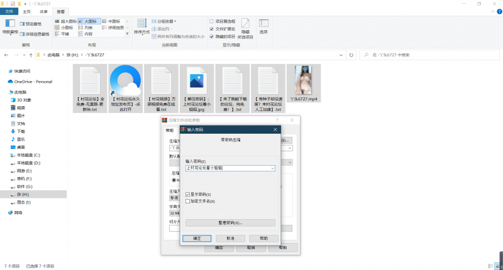Uncheck the 显示密码 show password checkbox
Image resolution: width=503 pixels, height=270 pixels.
tap(187, 194)
